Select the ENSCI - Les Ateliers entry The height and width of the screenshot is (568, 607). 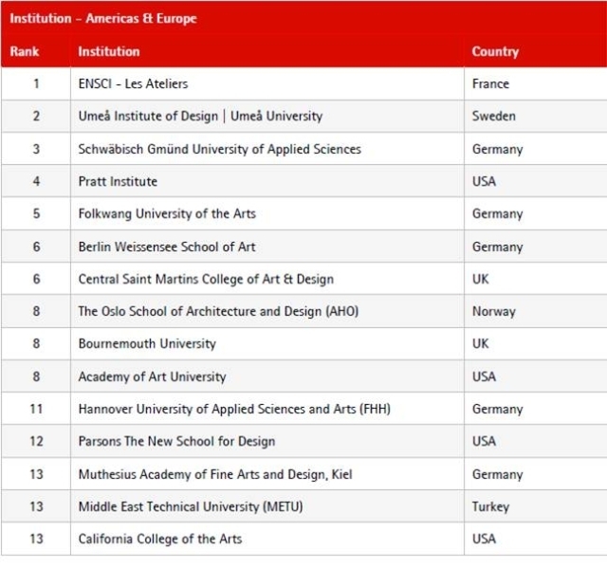pos(133,83)
